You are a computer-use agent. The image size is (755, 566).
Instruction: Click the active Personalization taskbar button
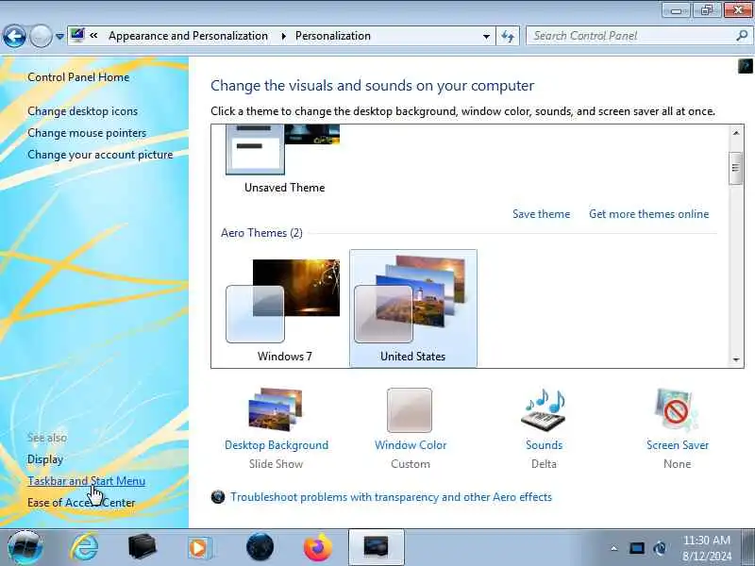coord(376,547)
